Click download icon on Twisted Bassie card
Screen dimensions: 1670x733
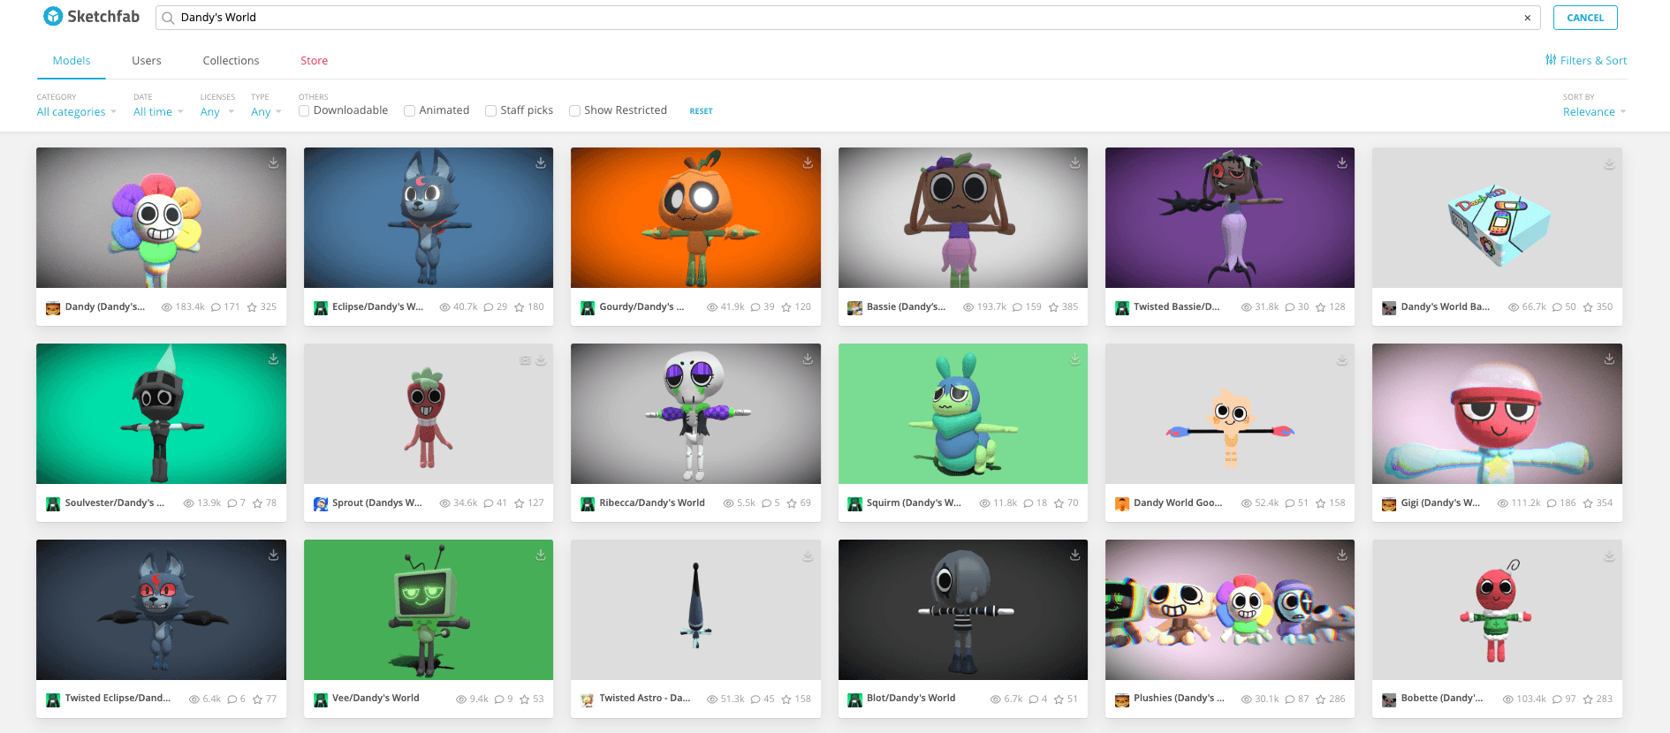[x=1342, y=162]
